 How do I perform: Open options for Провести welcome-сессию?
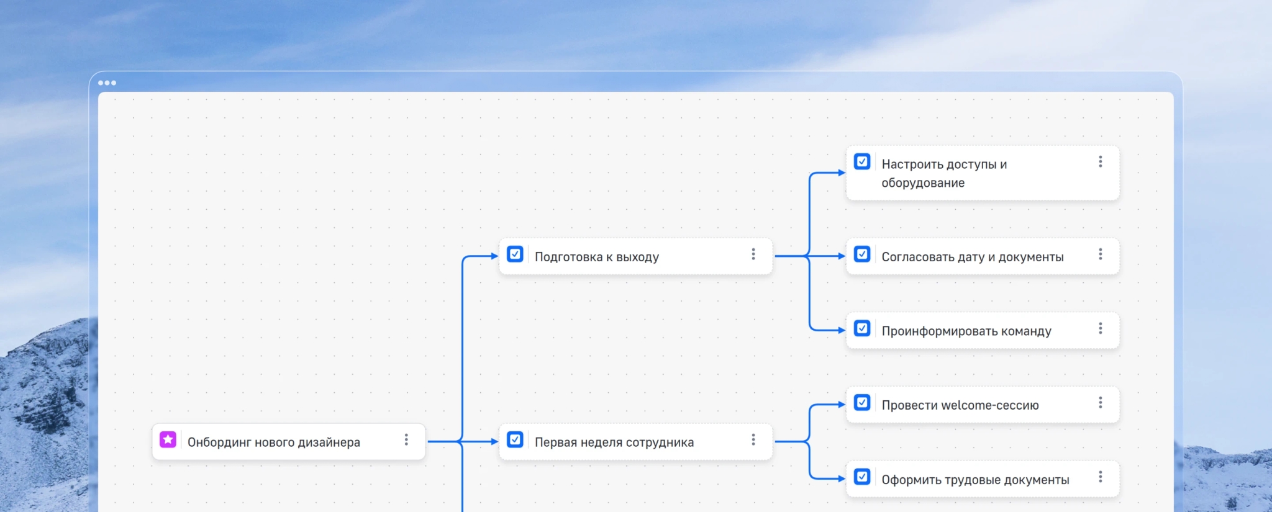click(x=1100, y=403)
